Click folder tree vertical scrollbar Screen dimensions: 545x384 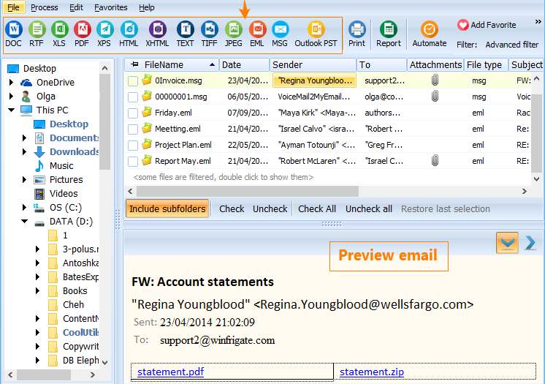pos(104,122)
